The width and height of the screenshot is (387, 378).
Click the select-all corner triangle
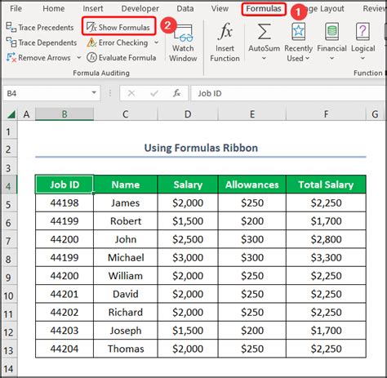point(11,114)
